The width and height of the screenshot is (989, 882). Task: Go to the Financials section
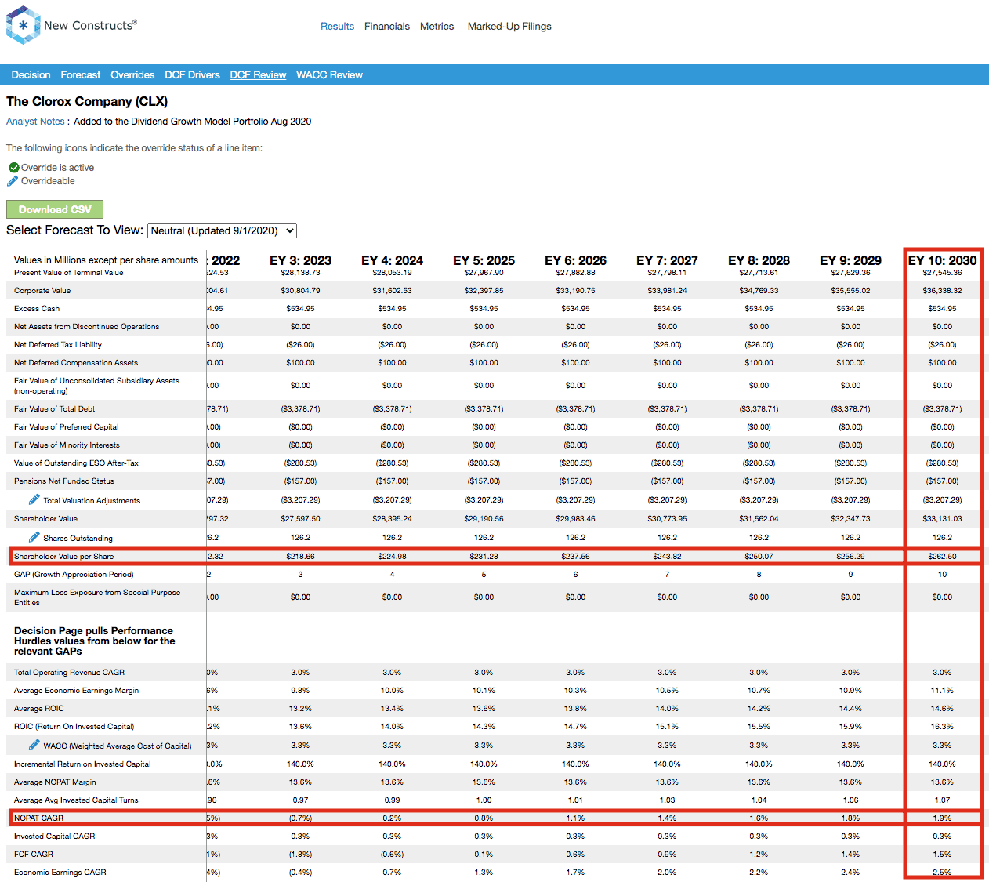click(387, 26)
